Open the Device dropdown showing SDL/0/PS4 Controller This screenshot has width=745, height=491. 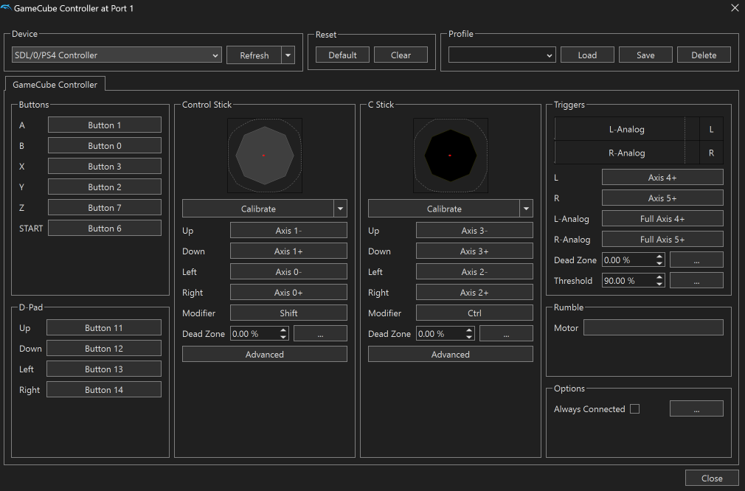click(x=117, y=55)
